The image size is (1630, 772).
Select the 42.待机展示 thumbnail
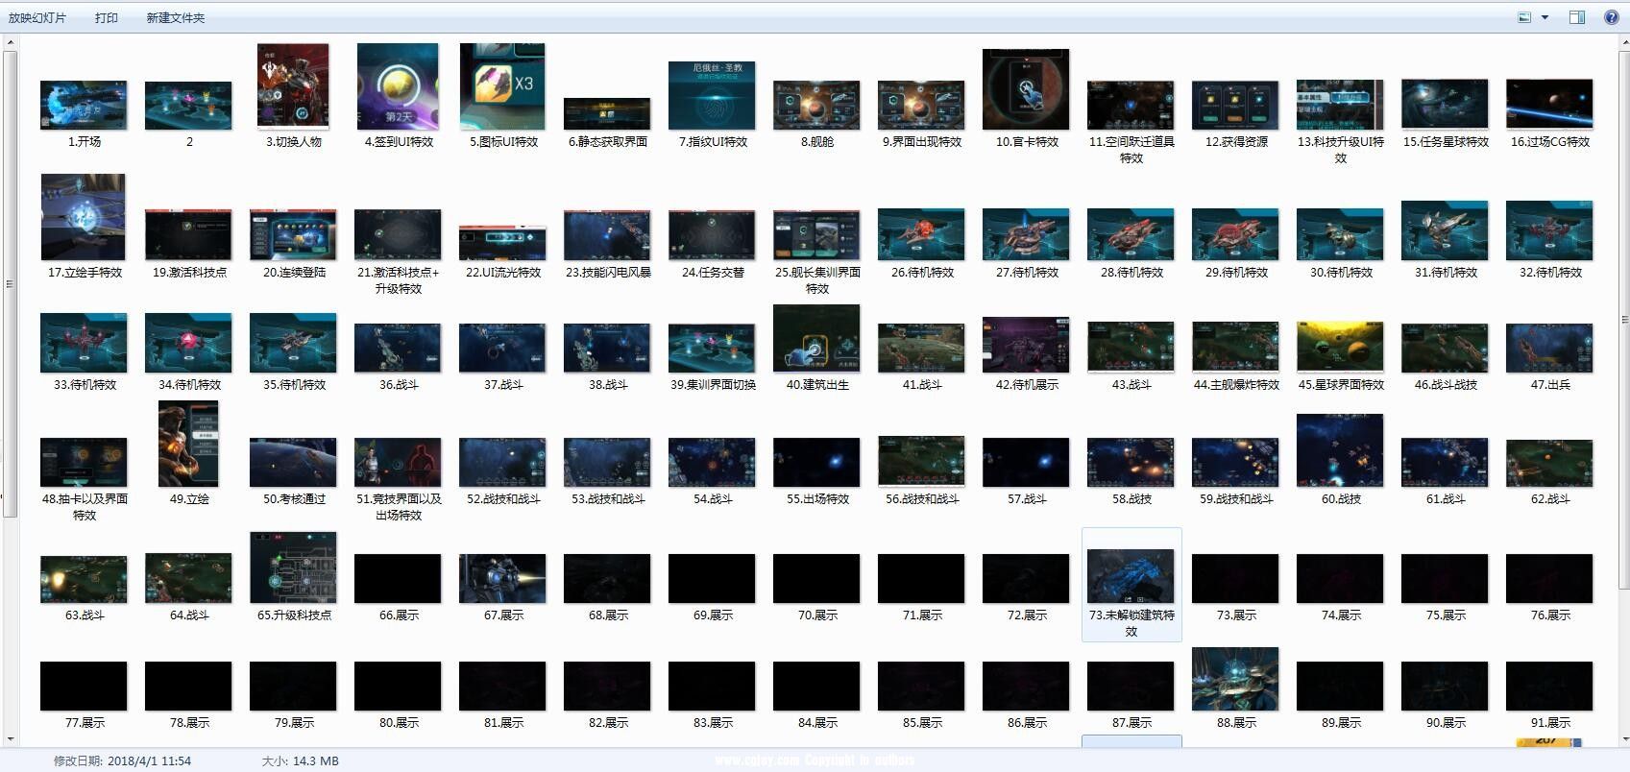pos(1026,345)
